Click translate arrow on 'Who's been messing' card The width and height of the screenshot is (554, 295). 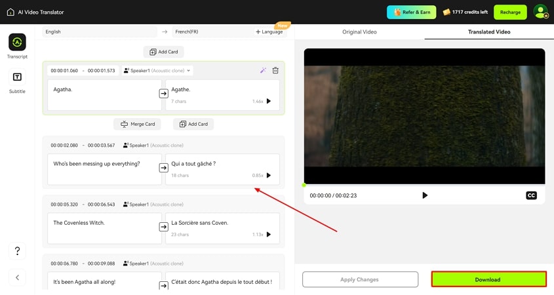164,168
